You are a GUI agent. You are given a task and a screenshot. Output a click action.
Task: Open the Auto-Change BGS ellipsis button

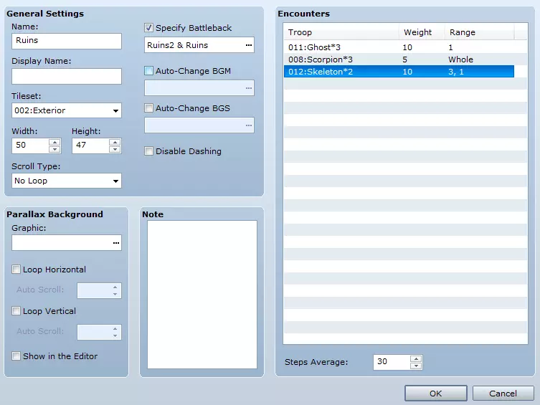249,125
